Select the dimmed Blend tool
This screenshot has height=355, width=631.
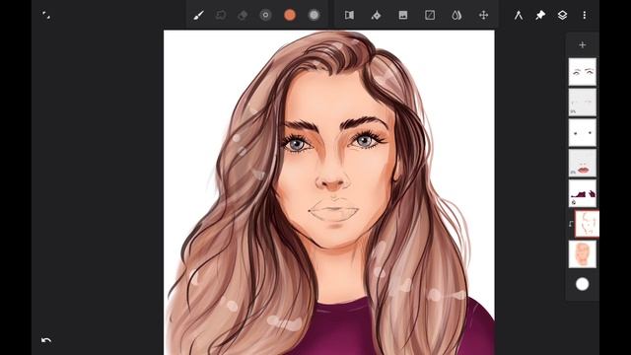[x=221, y=16]
